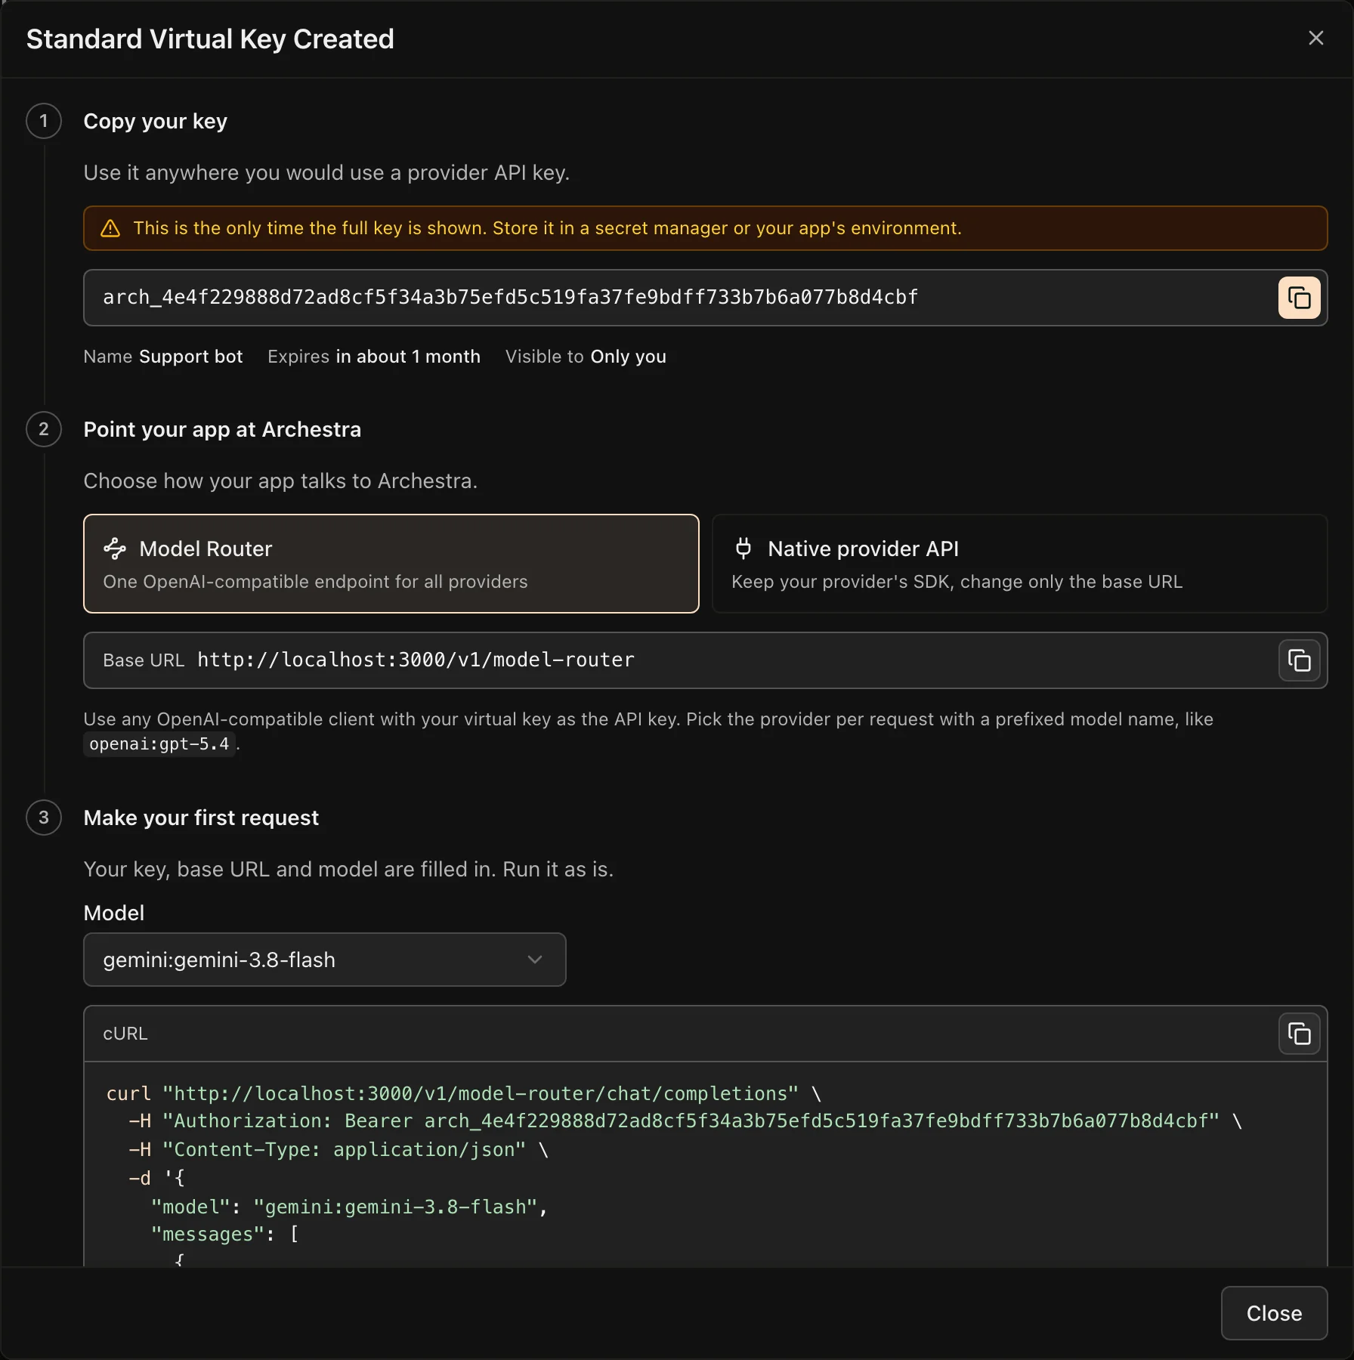The height and width of the screenshot is (1360, 1354).
Task: Click the cURL label in the code block header
Action: pos(125,1034)
